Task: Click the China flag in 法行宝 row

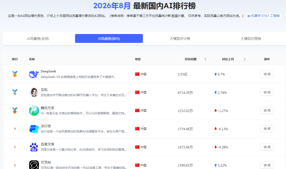Action: click(137, 129)
